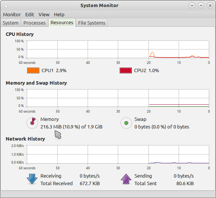Click the Swap pie chart icon
Screen dimensions: 216x198
[x=126, y=123]
